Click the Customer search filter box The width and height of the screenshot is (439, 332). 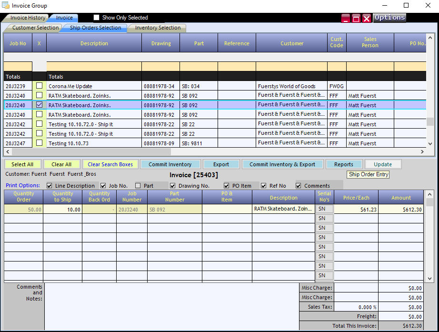(x=292, y=66)
